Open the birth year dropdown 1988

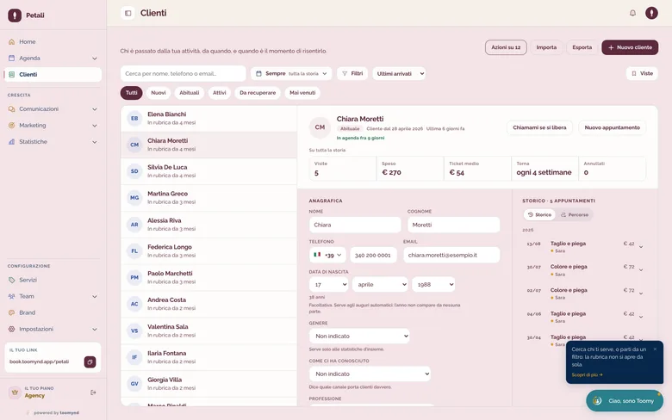(433, 284)
